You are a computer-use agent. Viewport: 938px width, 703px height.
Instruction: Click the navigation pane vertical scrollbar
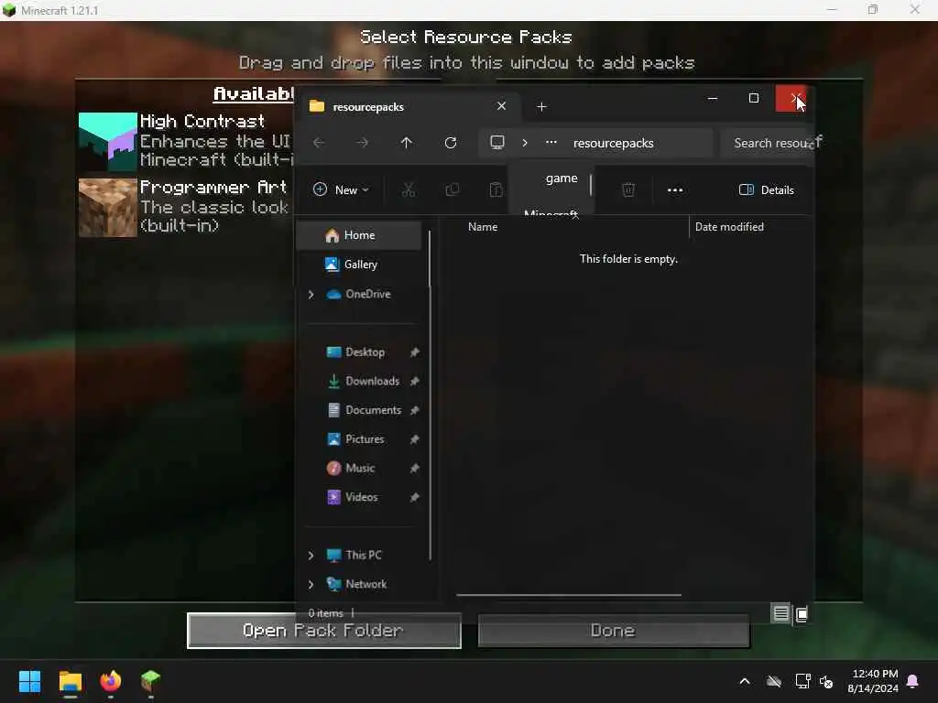tap(430, 395)
